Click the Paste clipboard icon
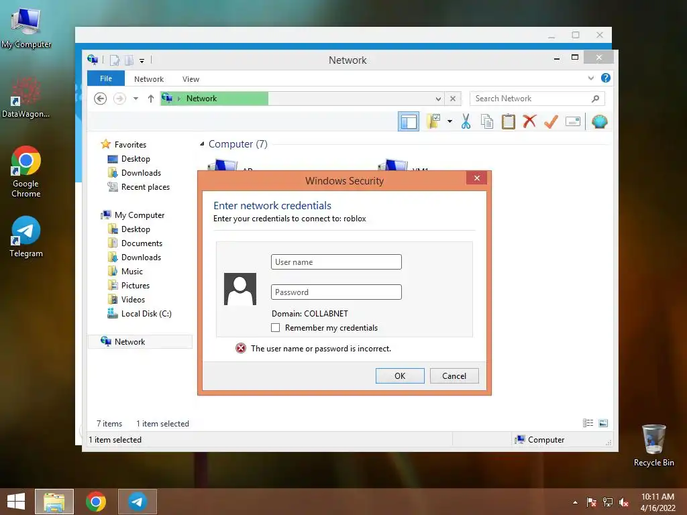This screenshot has width=687, height=515. pos(509,121)
